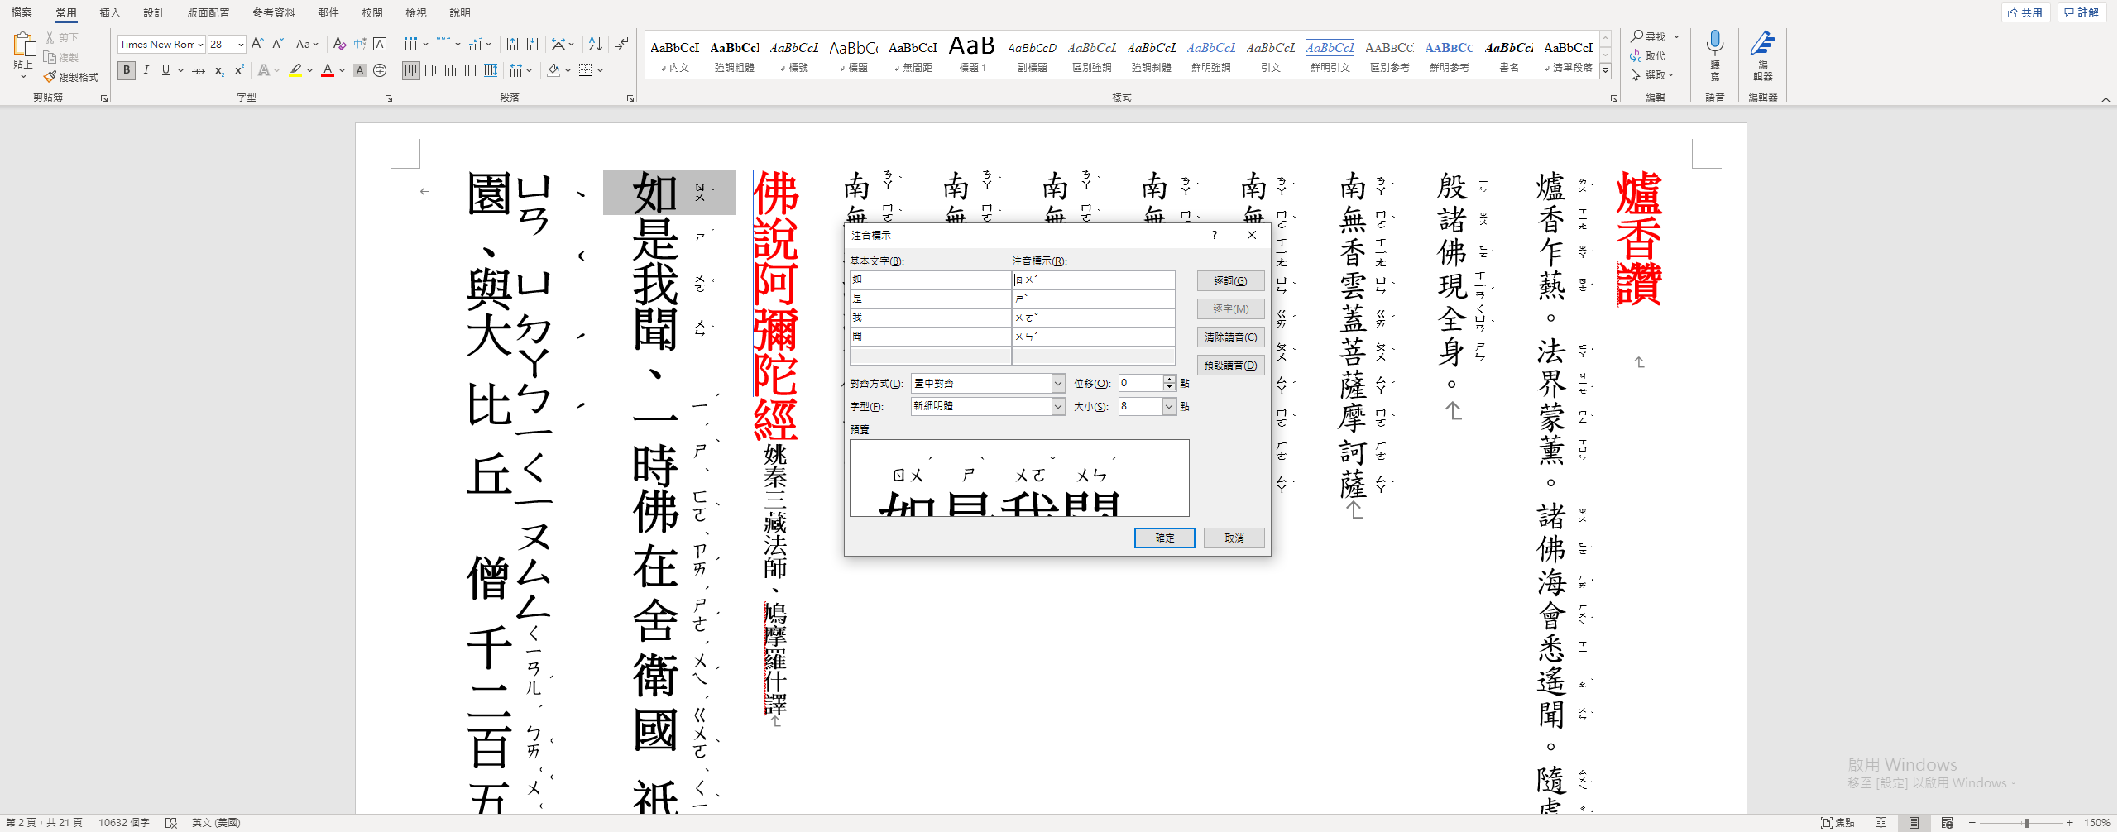Click the Format Painter (複製格式) brush
This screenshot has height=832, width=2118.
pyautogui.click(x=50, y=77)
